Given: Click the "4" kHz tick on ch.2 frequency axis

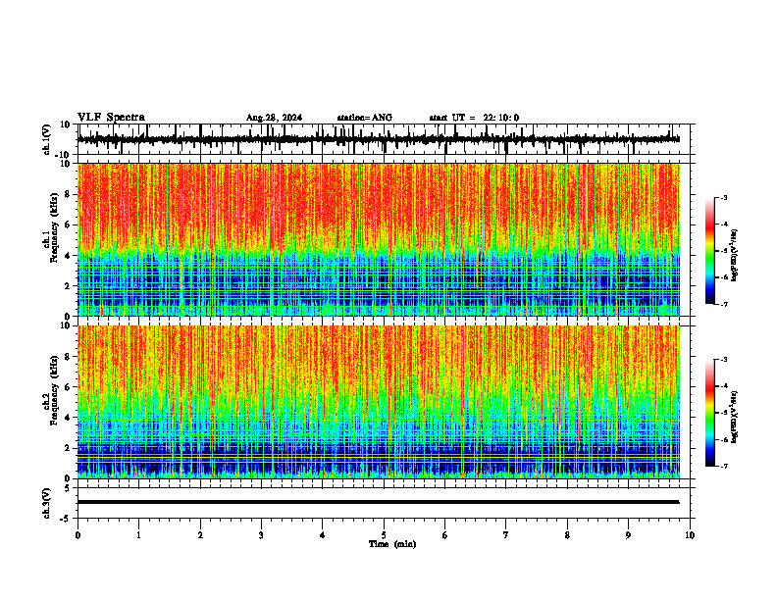Looking at the screenshot, I should 68,418.
